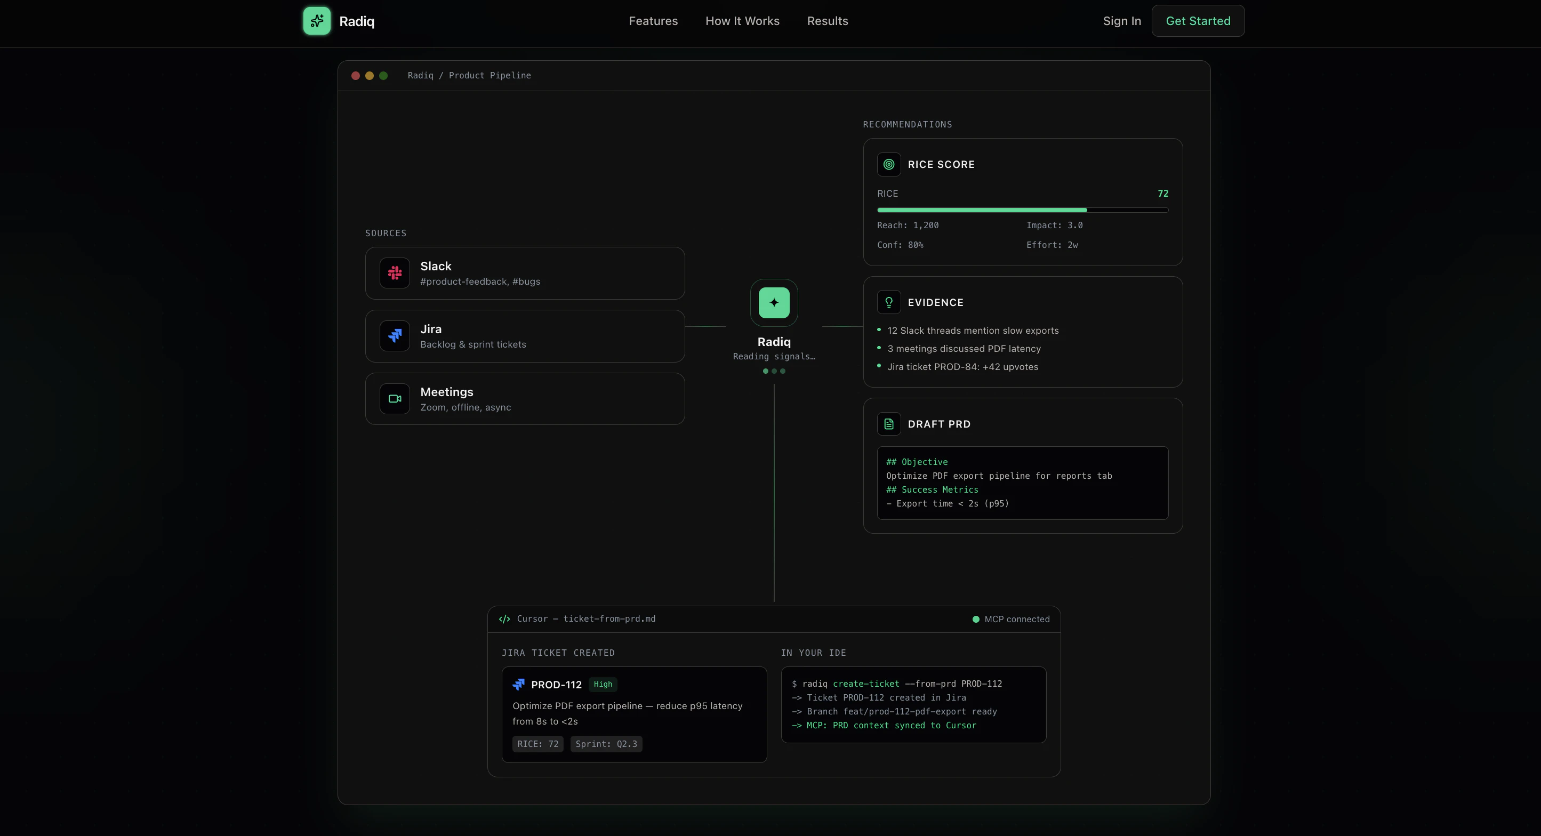Click the PROD-112 ticket ID
The width and height of the screenshot is (1541, 836).
556,685
